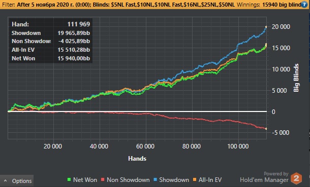Click the Net Won line end marker
This screenshot has height=187, width=310.
[x=266, y=44]
